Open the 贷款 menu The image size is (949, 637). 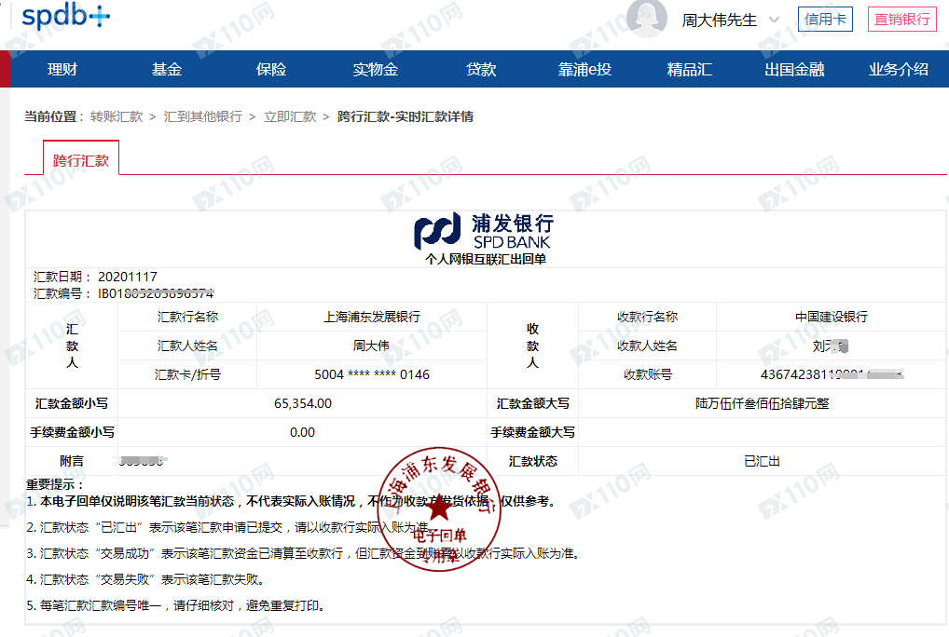point(480,70)
